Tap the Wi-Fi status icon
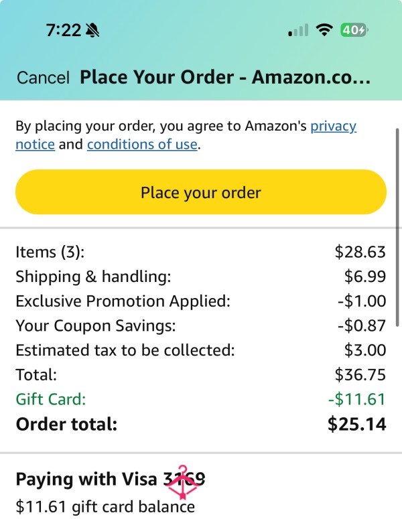Screen dimensions: 402x519 324,30
